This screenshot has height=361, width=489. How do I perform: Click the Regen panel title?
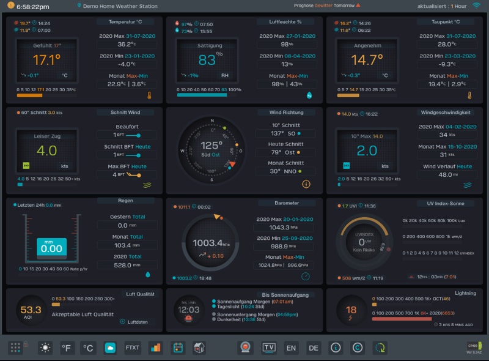pos(125,201)
